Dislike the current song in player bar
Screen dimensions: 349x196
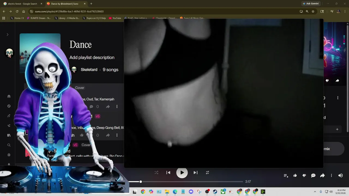pyautogui.click(x=304, y=176)
